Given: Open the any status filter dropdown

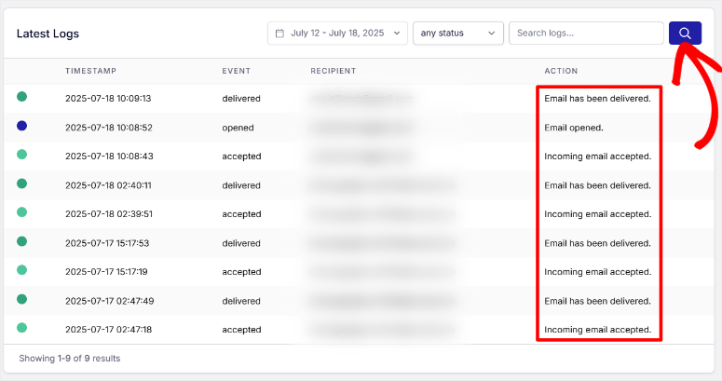Looking at the screenshot, I should [x=458, y=34].
